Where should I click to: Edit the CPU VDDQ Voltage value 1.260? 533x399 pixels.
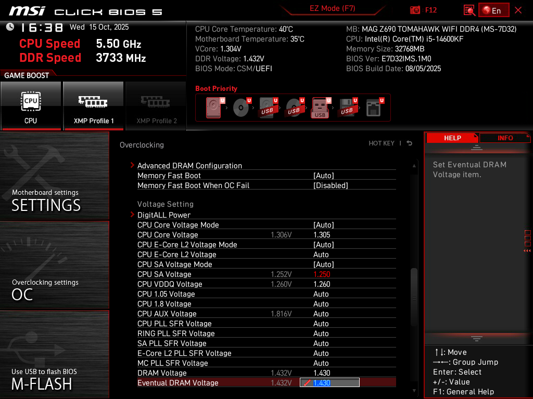point(322,284)
